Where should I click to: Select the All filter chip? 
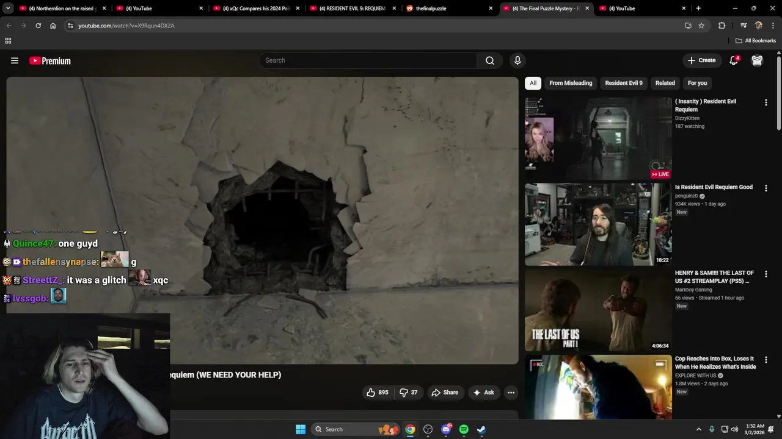click(x=533, y=83)
